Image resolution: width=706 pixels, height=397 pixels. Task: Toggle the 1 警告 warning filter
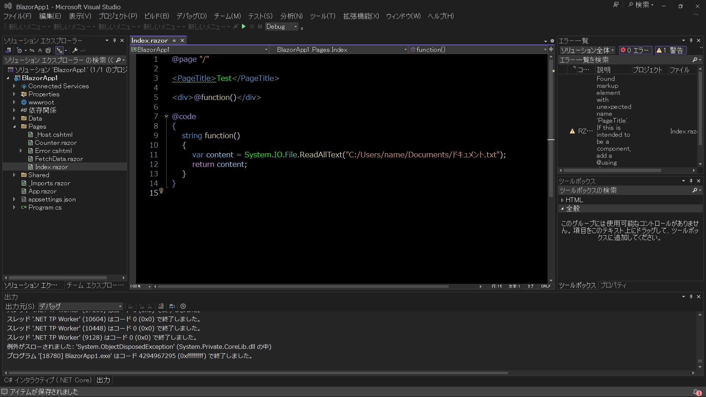coord(670,50)
